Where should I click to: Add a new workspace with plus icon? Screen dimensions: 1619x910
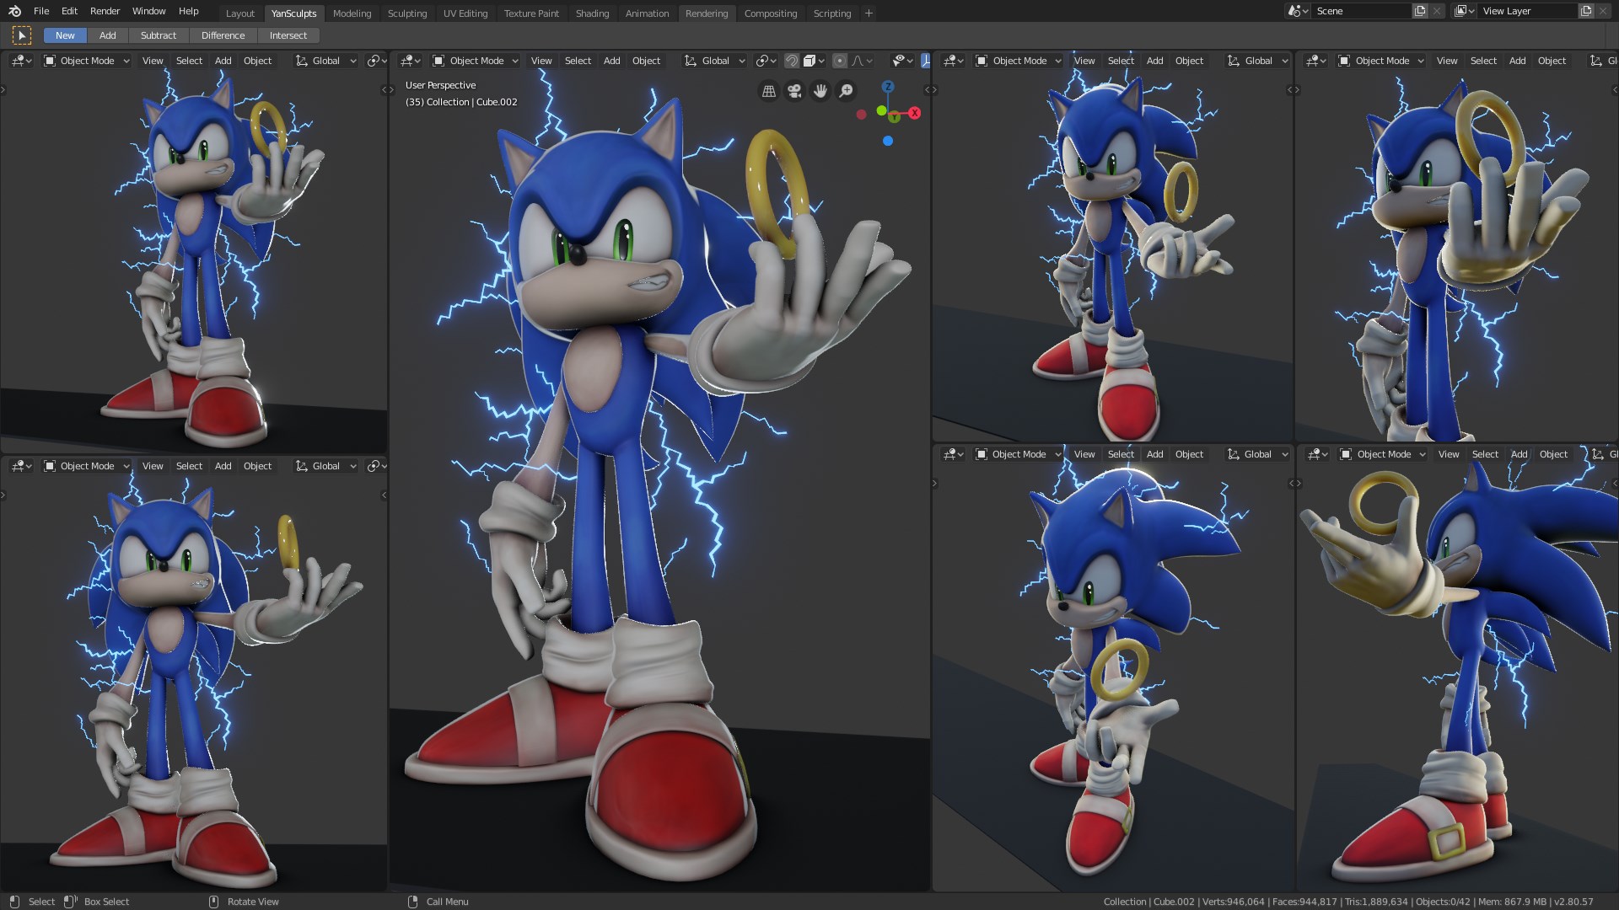(869, 13)
